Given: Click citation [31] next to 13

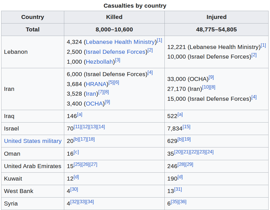Looking at the screenshot, I should click(178, 189).
